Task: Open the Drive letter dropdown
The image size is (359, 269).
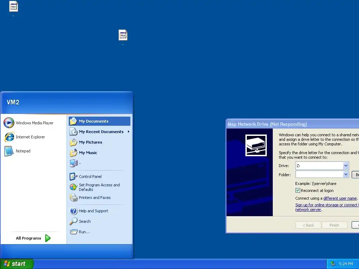Action: tap(346, 166)
